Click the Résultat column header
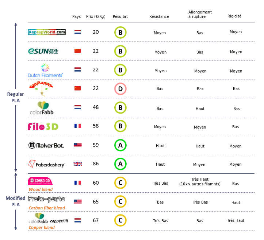Screen dimensions: 264x240 (120, 16)
